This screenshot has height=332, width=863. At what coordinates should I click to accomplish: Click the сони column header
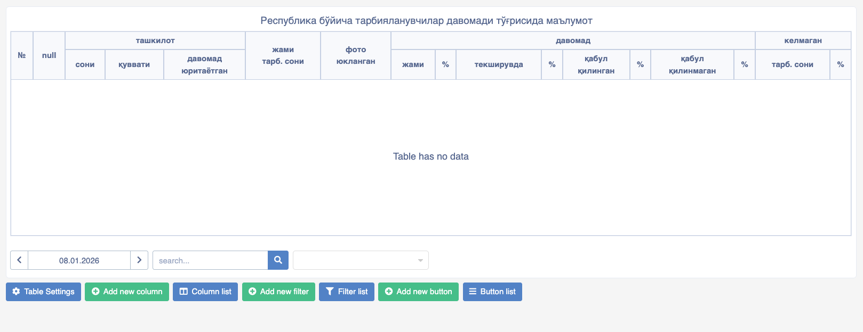click(85, 64)
